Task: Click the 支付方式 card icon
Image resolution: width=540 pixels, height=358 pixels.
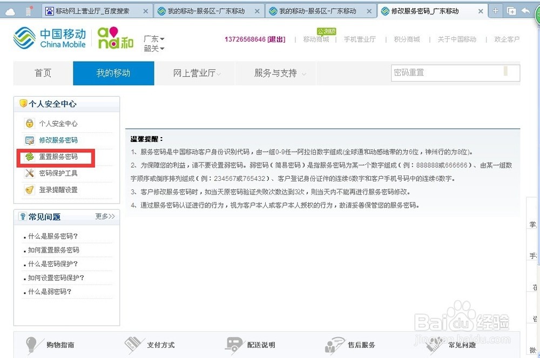Action: pyautogui.click(x=133, y=345)
